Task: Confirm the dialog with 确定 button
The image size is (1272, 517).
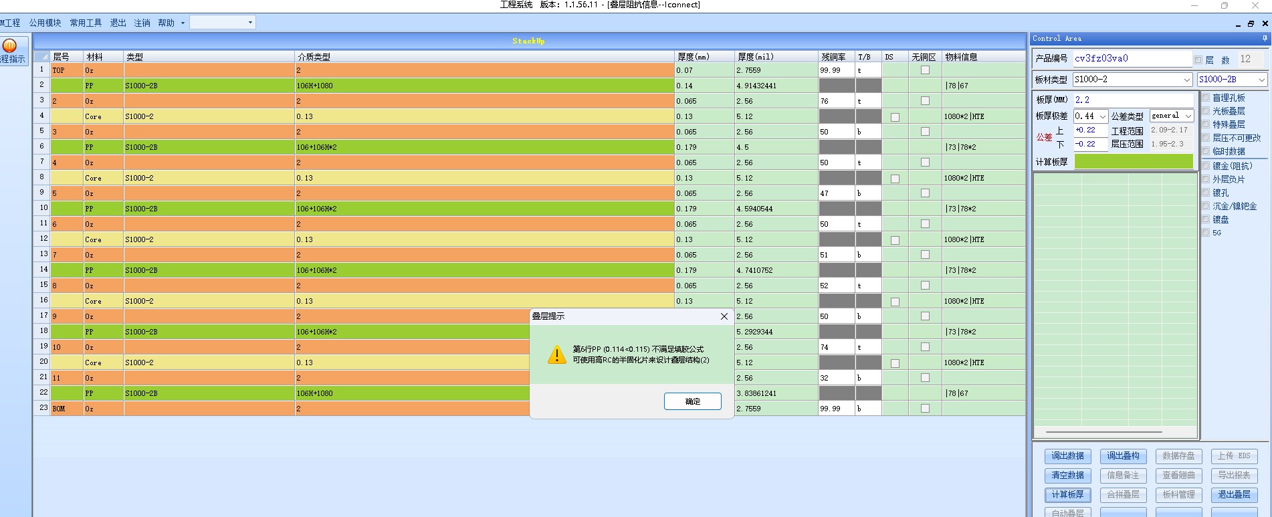Action: [x=693, y=401]
